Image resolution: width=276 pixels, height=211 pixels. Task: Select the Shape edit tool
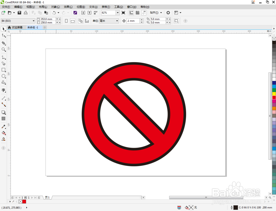tap(4, 36)
